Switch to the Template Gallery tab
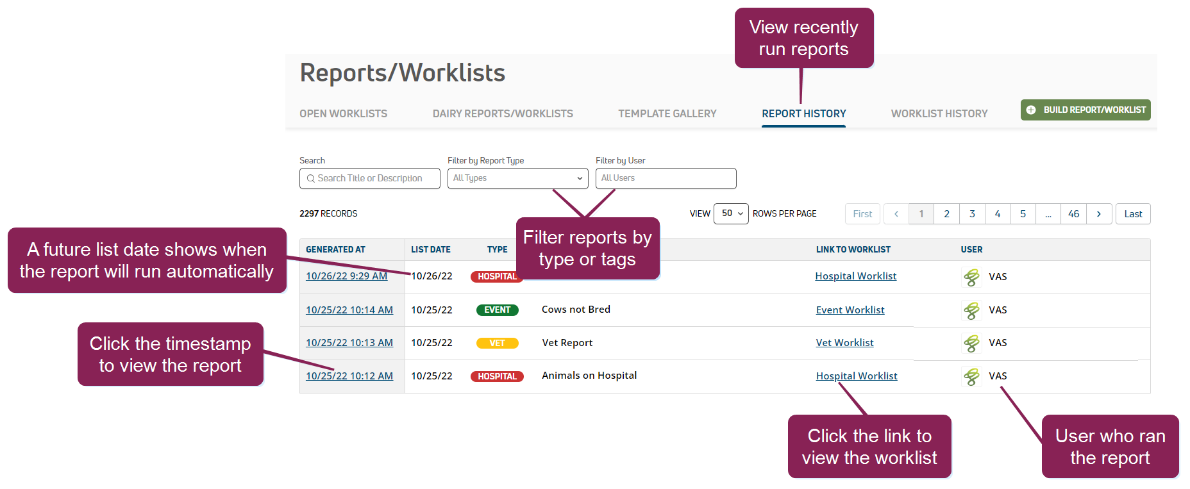Image resolution: width=1190 pixels, height=489 pixels. pos(667,114)
